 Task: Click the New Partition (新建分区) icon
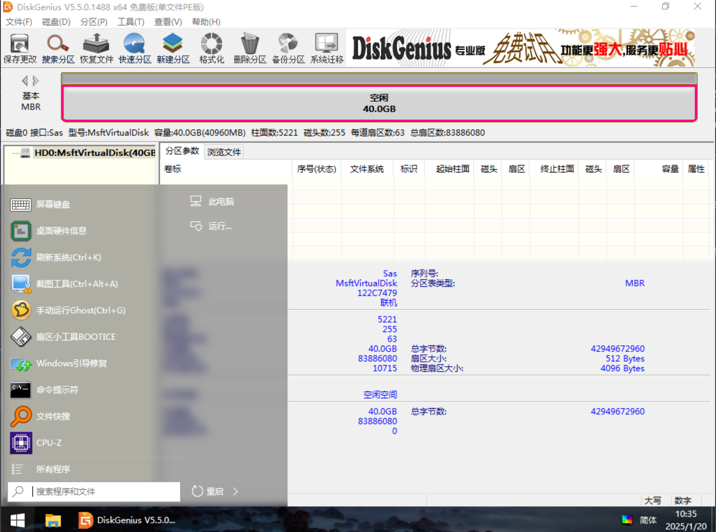click(173, 48)
